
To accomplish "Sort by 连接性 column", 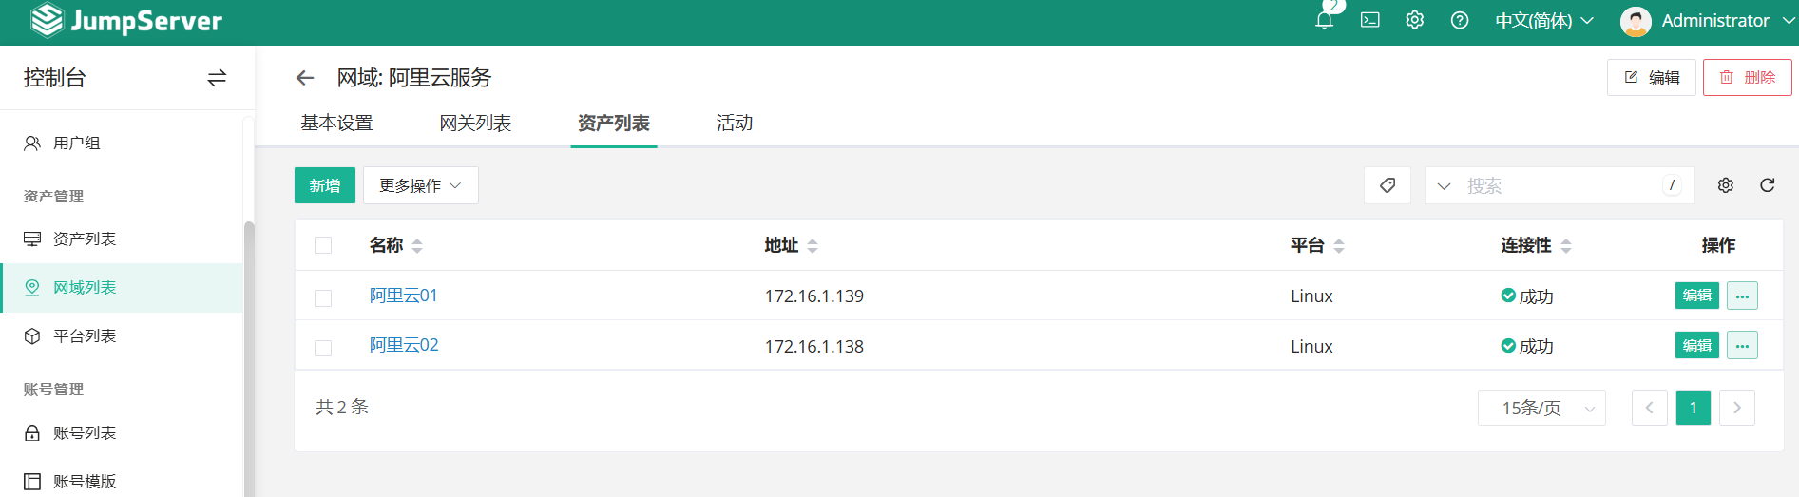I will pyautogui.click(x=1566, y=246).
